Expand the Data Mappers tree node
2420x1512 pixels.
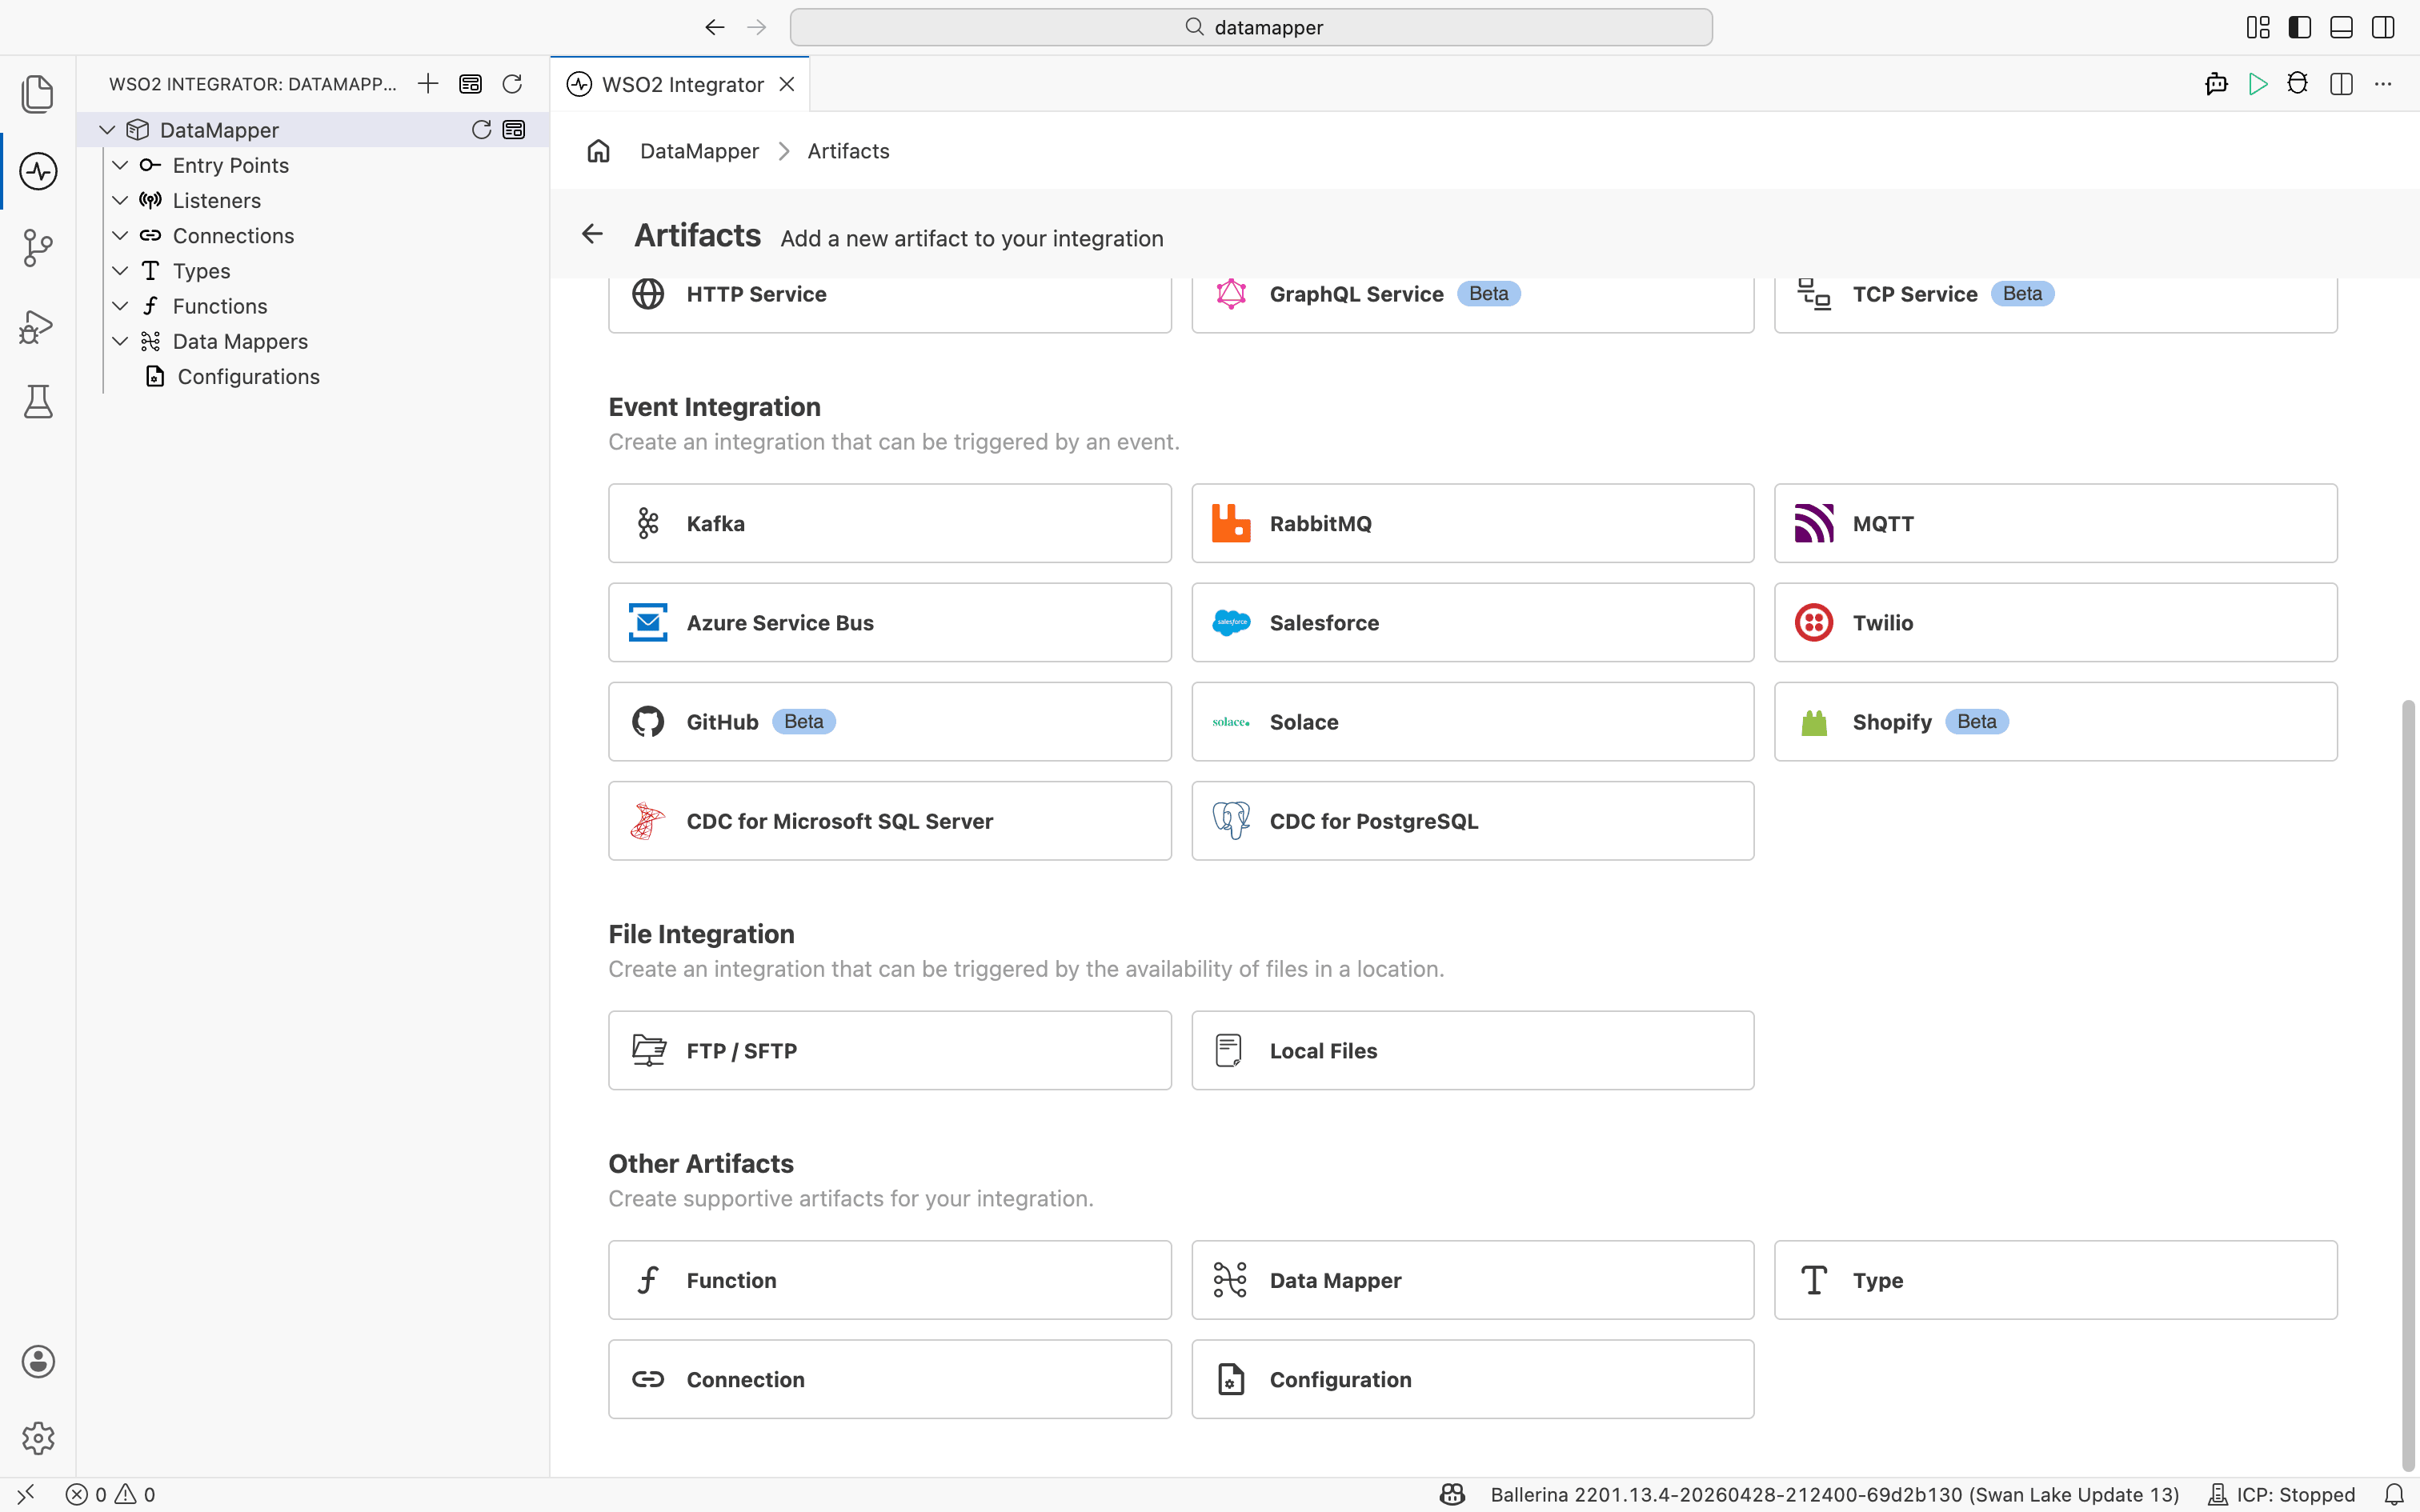point(120,341)
